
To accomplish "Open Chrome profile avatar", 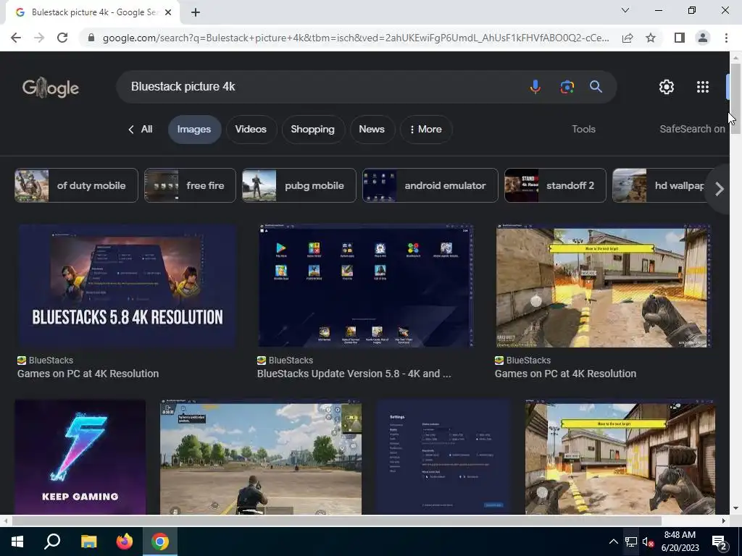I will click(x=703, y=38).
